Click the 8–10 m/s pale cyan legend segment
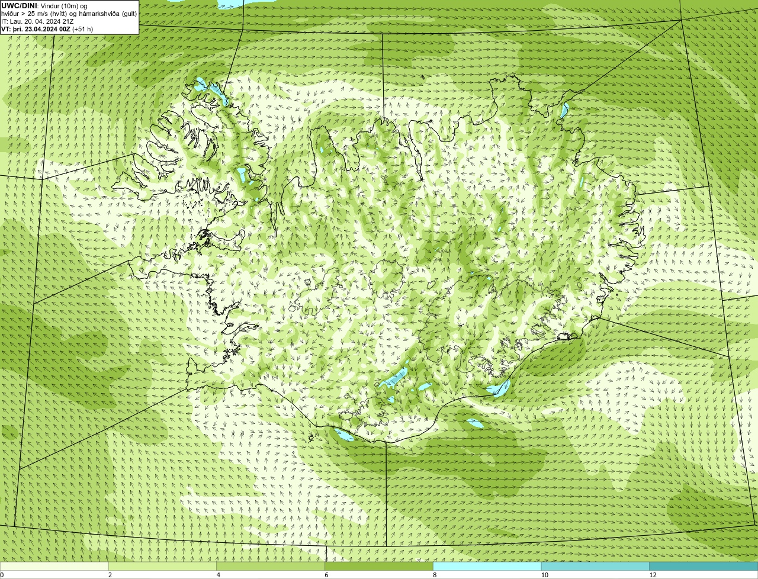The width and height of the screenshot is (758, 579). tap(487, 566)
